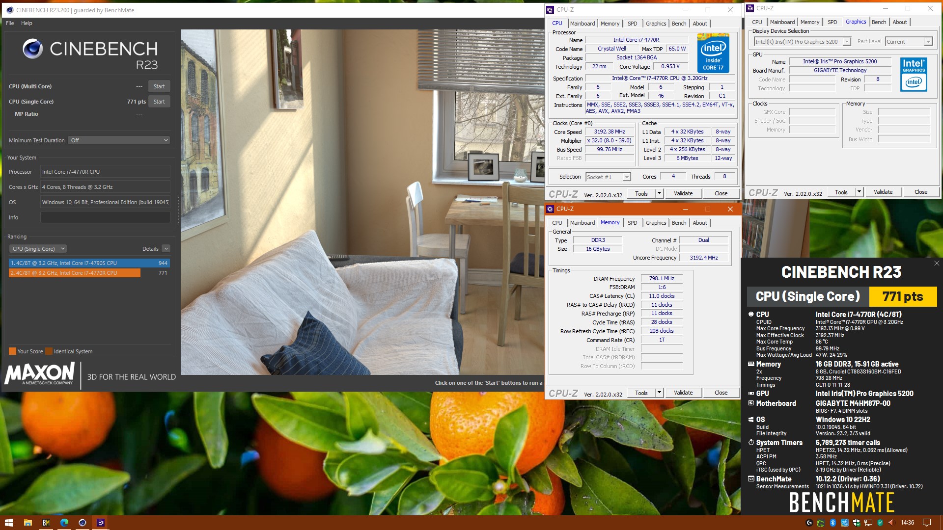Select SPD tab in Graphics CPU-Z window

(832, 22)
